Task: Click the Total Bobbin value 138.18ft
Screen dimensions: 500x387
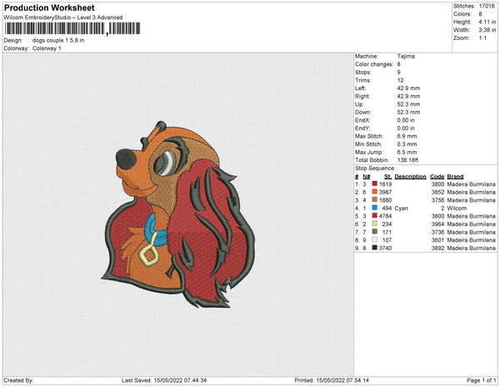Action: pyautogui.click(x=407, y=160)
